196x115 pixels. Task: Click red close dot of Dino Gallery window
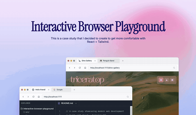click(68, 61)
